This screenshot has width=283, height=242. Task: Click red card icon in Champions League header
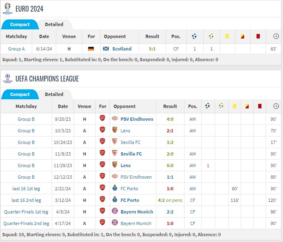tap(260, 106)
